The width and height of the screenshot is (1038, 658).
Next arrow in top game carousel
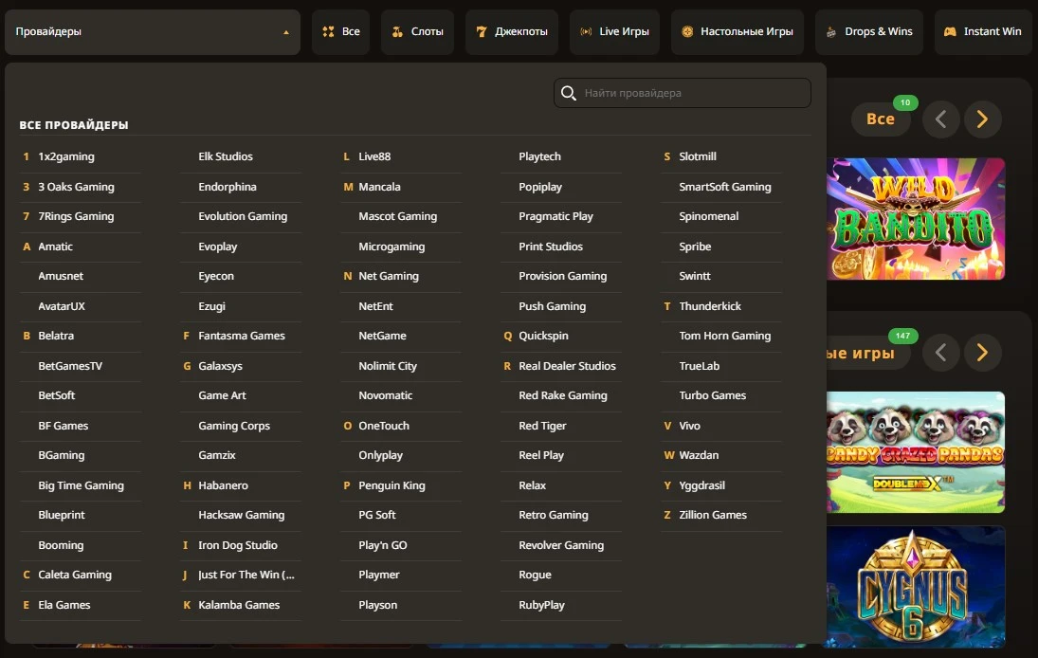pyautogui.click(x=982, y=119)
